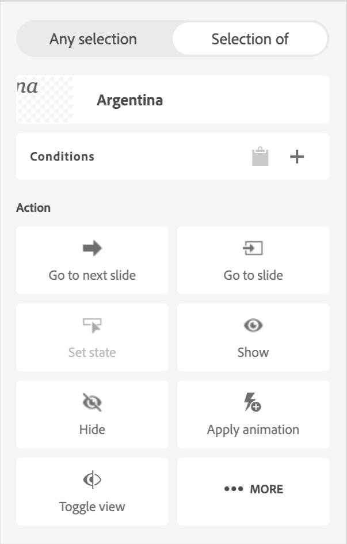This screenshot has width=347, height=544.
Task: Click the Go to slide arrow-box icon
Action: (x=253, y=248)
